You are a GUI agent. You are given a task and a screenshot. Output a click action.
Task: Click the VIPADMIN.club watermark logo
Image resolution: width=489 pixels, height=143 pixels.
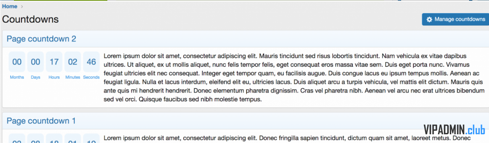(454, 130)
